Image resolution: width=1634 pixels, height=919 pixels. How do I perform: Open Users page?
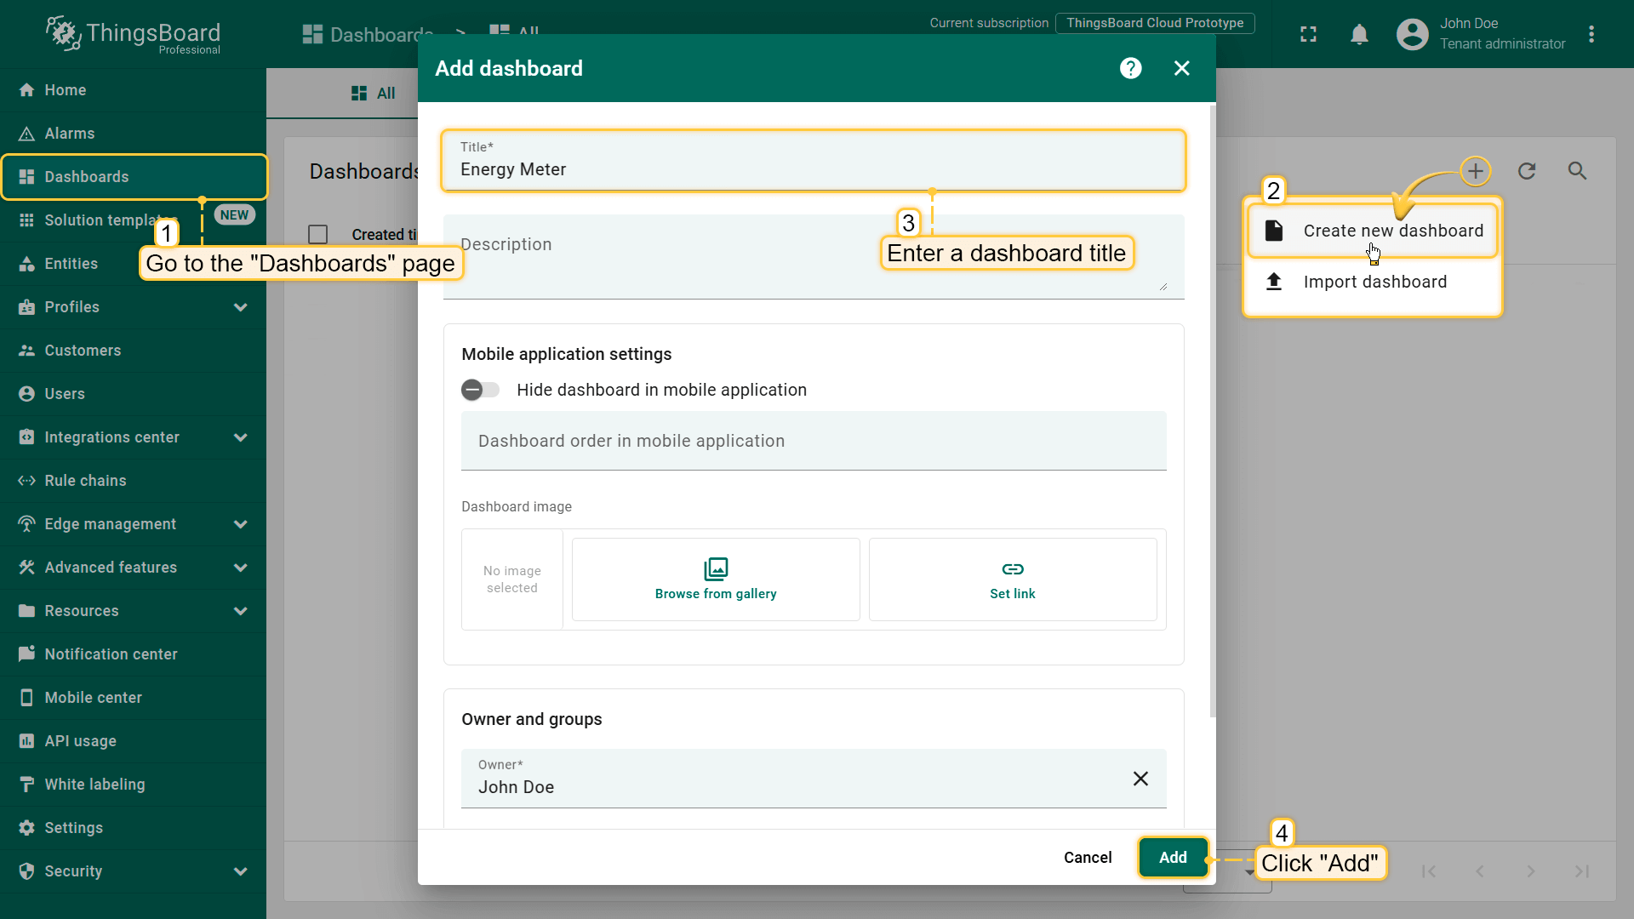coord(133,394)
